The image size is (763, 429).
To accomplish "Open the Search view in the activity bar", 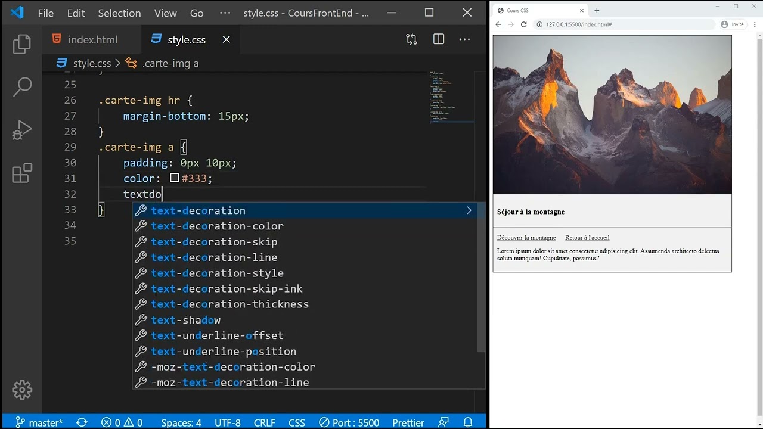I will pyautogui.click(x=22, y=86).
